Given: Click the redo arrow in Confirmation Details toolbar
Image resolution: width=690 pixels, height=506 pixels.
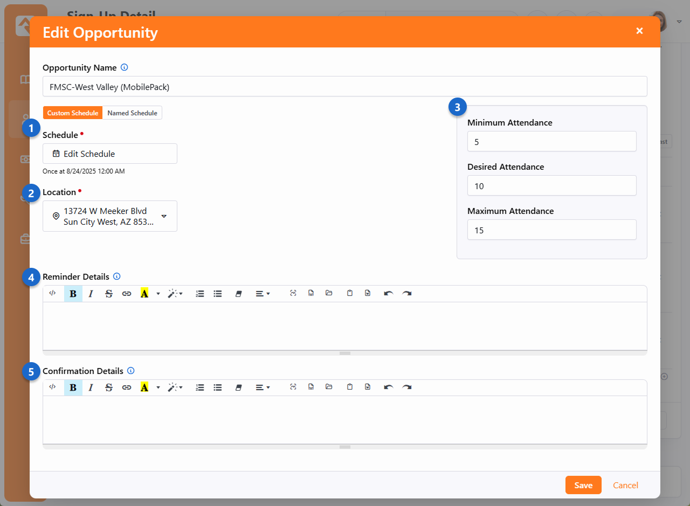Looking at the screenshot, I should 406,387.
